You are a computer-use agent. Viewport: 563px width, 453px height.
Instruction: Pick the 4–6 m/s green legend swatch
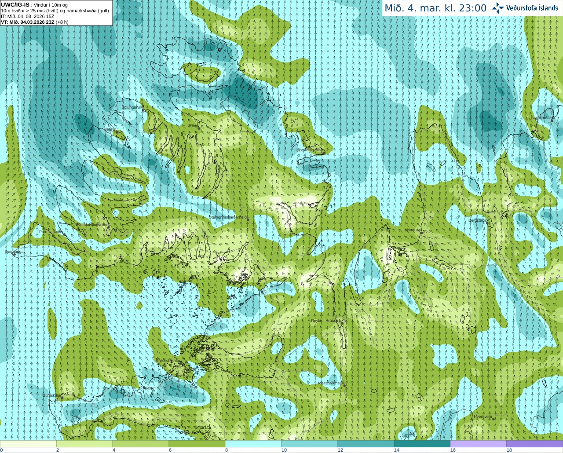pyautogui.click(x=141, y=444)
